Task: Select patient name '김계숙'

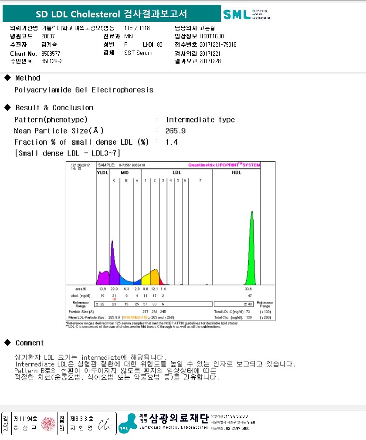Action: click(x=49, y=44)
